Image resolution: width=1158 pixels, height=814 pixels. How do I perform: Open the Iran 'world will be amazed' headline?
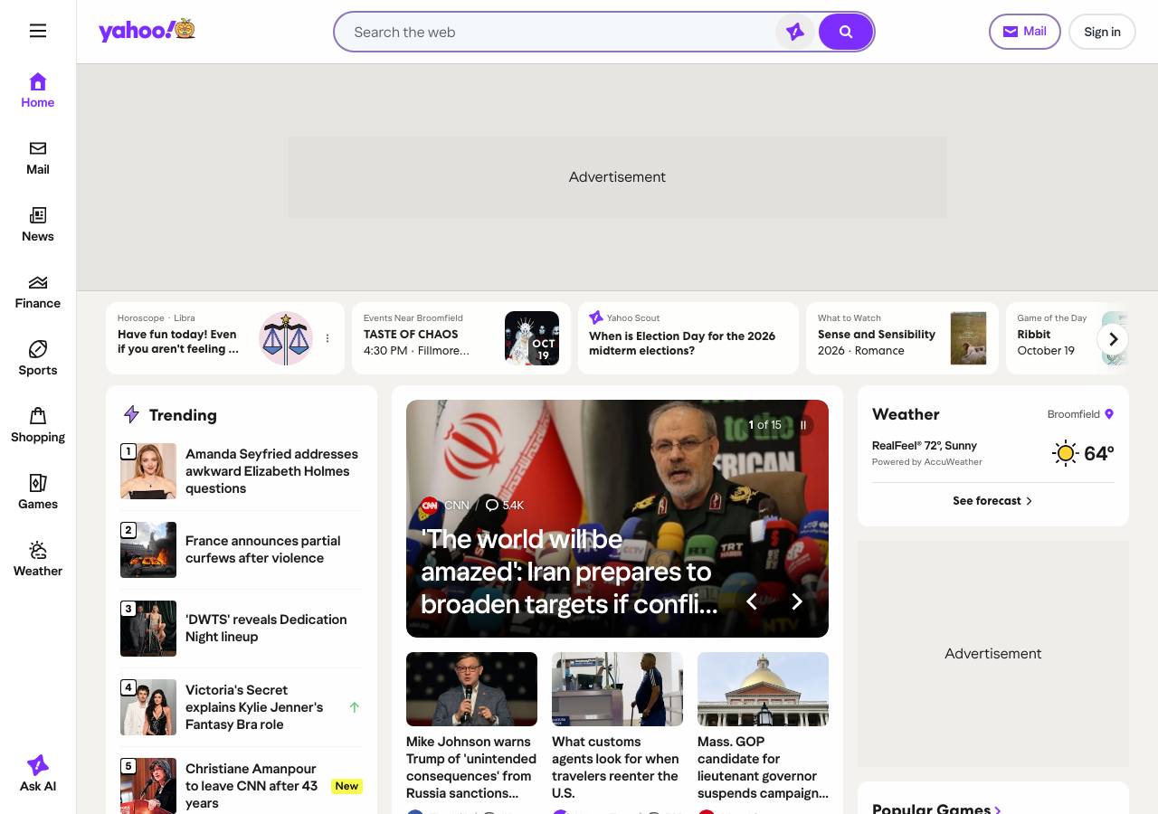click(569, 572)
